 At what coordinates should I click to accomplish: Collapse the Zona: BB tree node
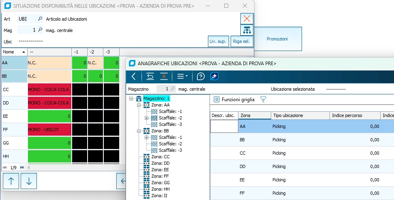[x=140, y=131]
